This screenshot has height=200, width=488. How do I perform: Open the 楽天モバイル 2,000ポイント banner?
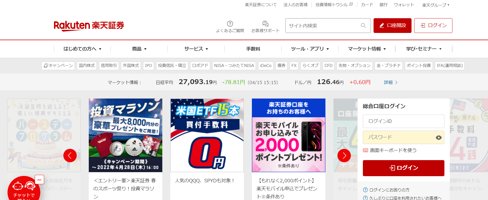coord(289,135)
